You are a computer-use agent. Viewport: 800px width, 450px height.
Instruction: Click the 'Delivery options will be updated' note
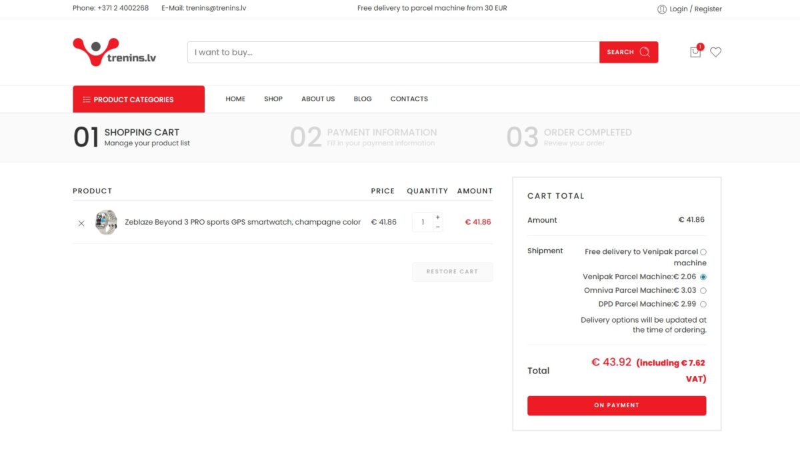643,325
